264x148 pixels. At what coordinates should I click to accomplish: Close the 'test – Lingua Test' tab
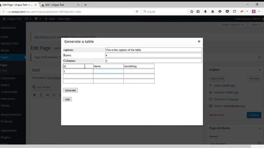coord(78,5)
